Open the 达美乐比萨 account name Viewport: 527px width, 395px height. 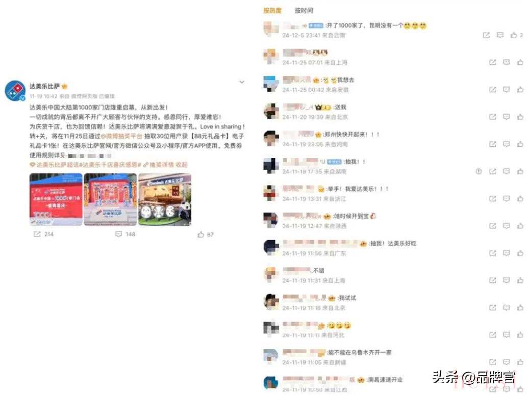point(44,86)
